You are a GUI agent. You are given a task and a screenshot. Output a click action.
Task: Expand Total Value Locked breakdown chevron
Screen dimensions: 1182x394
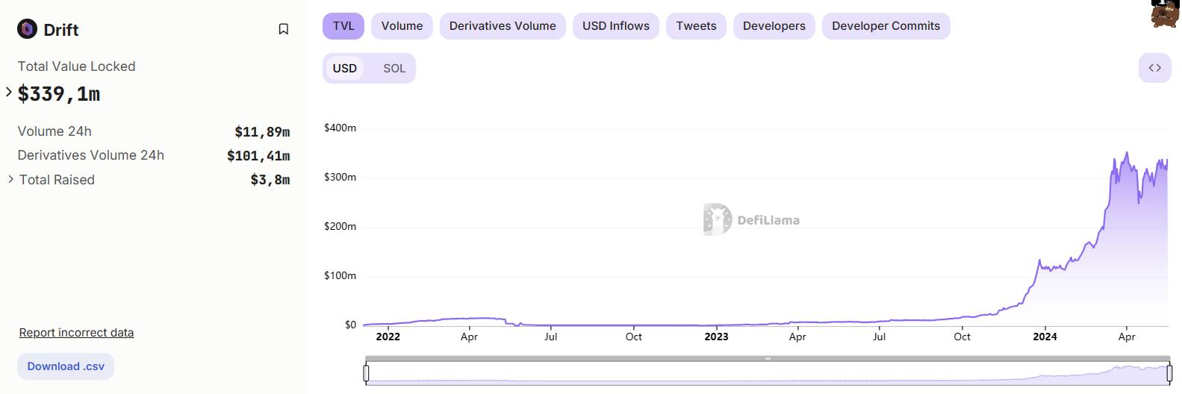pos(9,92)
